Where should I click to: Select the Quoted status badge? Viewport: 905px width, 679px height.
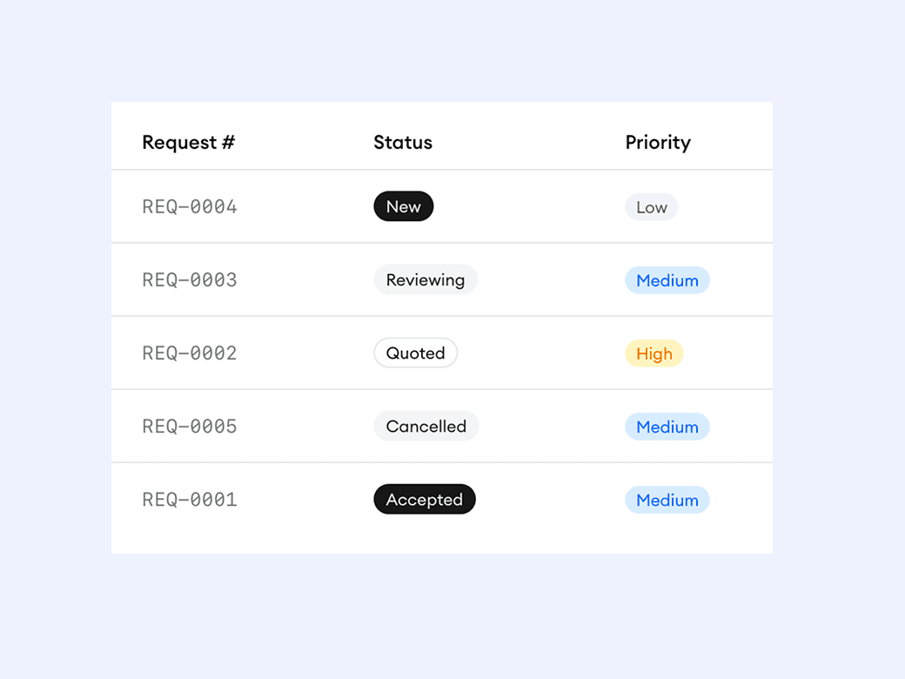coord(416,353)
